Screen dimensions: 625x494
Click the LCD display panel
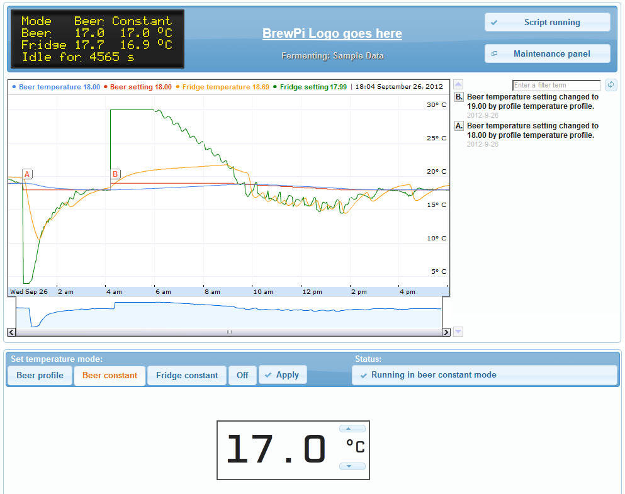98,39
